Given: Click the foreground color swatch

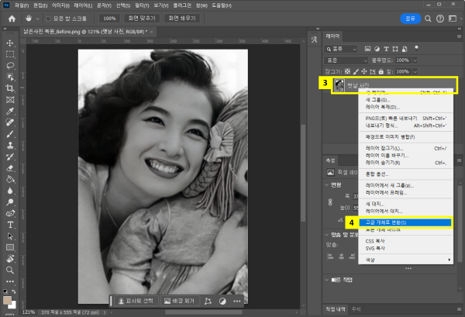Looking at the screenshot, I should pos(8,298).
